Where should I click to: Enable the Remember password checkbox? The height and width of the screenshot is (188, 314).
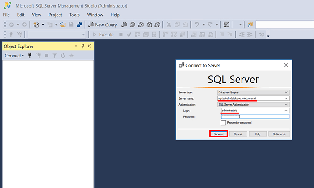(224, 123)
